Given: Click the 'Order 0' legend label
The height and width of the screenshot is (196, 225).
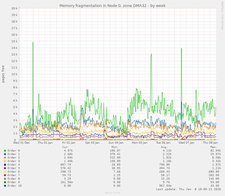Looking at the screenshot, I should [14, 151].
